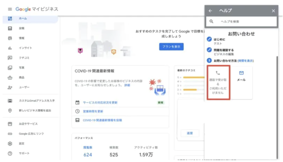This screenshot has width=283, height=162.
Task: Click the Support (サポート) question mark icon
Action: 10,154
